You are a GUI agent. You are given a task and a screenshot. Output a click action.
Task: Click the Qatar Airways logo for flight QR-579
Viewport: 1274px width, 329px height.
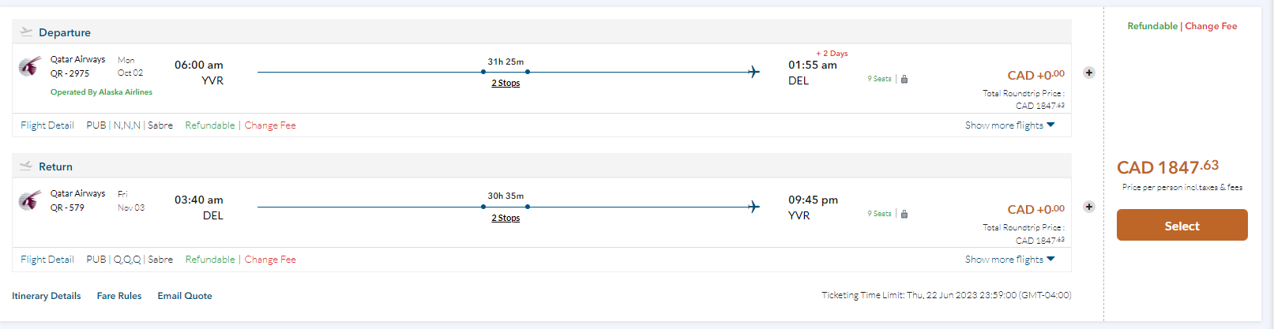point(30,201)
